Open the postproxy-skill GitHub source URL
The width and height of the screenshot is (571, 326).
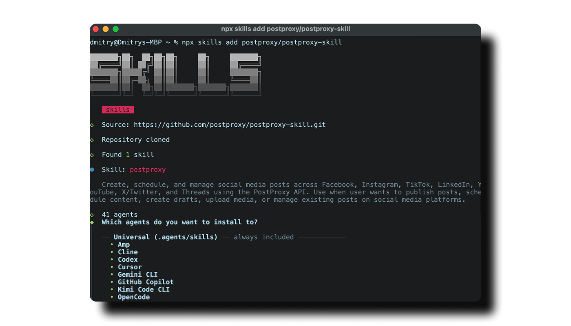coord(231,125)
